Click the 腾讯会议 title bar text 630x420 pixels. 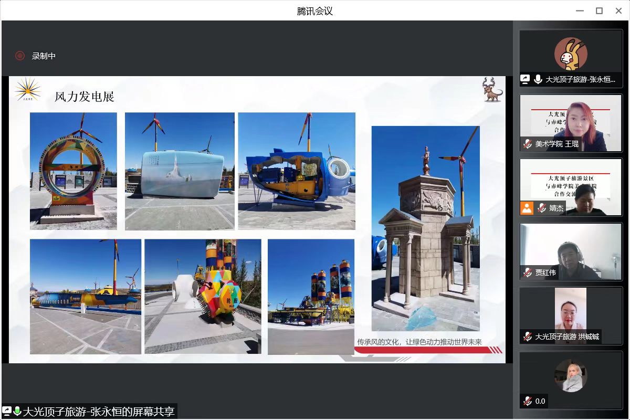[x=314, y=10]
